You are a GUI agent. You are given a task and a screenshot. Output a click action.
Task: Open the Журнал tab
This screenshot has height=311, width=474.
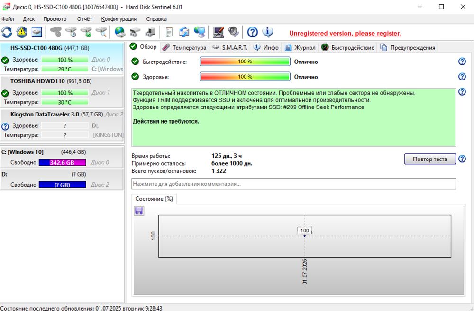pos(300,47)
